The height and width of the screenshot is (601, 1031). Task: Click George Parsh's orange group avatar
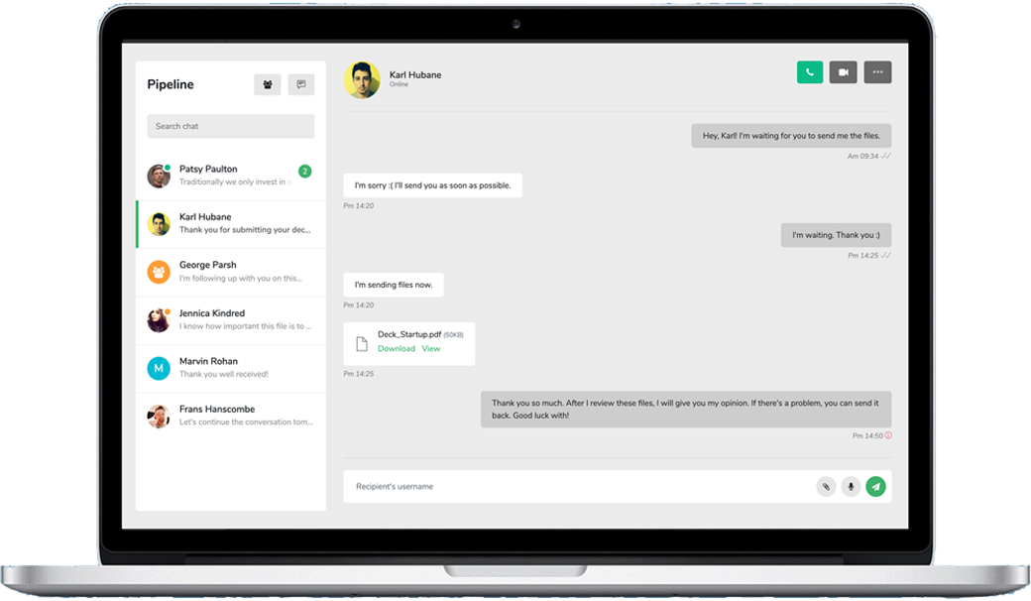159,272
